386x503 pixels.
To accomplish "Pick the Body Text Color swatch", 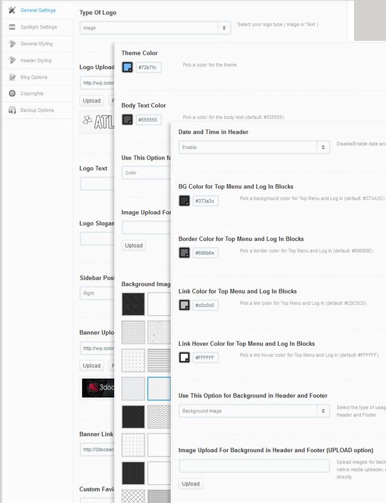I will [x=127, y=119].
